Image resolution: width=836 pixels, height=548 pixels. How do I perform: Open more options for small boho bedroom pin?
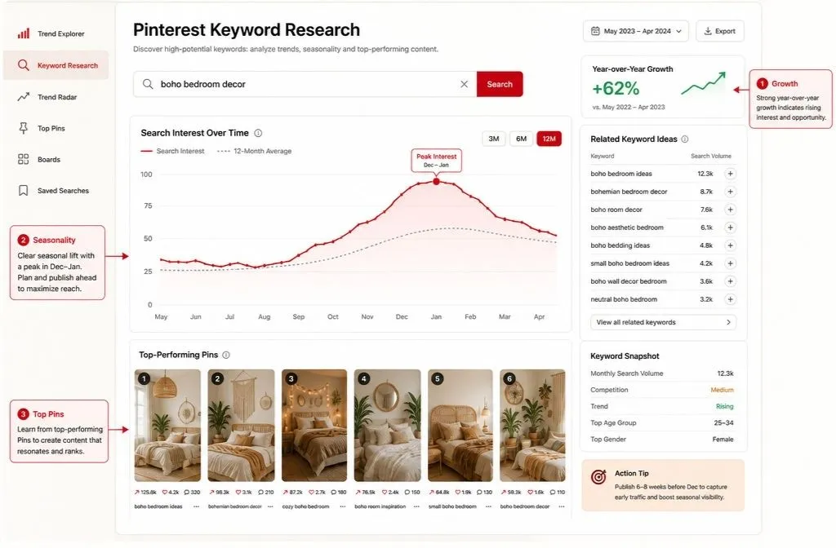(x=488, y=506)
